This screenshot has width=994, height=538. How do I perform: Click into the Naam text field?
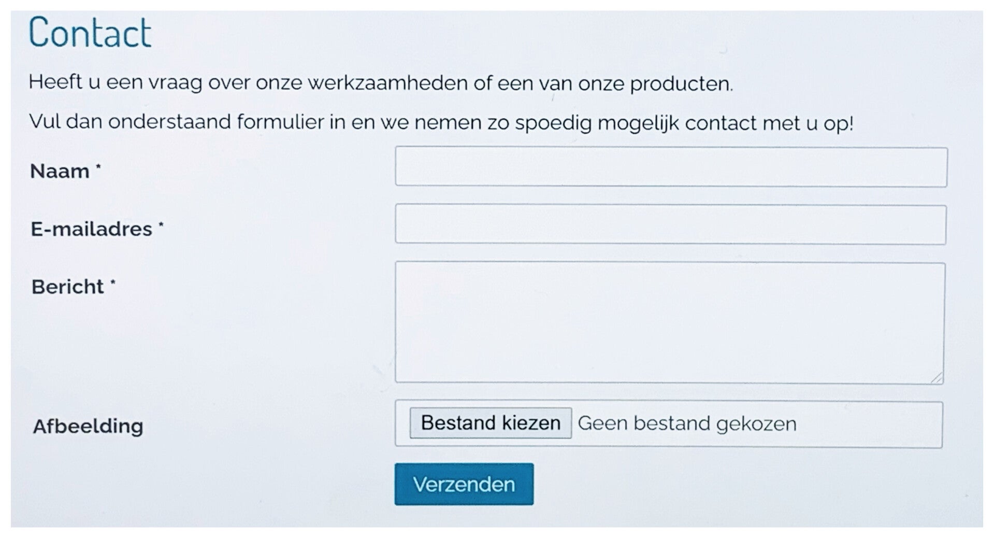(671, 167)
